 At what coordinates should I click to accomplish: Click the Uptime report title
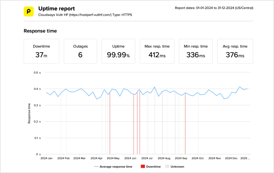tap(56, 9)
